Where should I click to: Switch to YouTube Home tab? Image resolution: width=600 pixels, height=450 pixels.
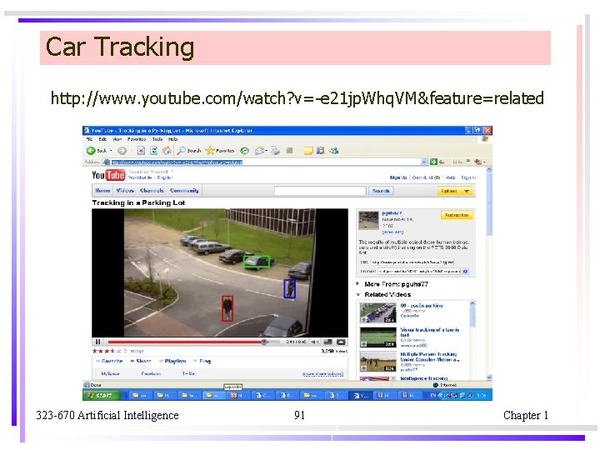(x=102, y=191)
